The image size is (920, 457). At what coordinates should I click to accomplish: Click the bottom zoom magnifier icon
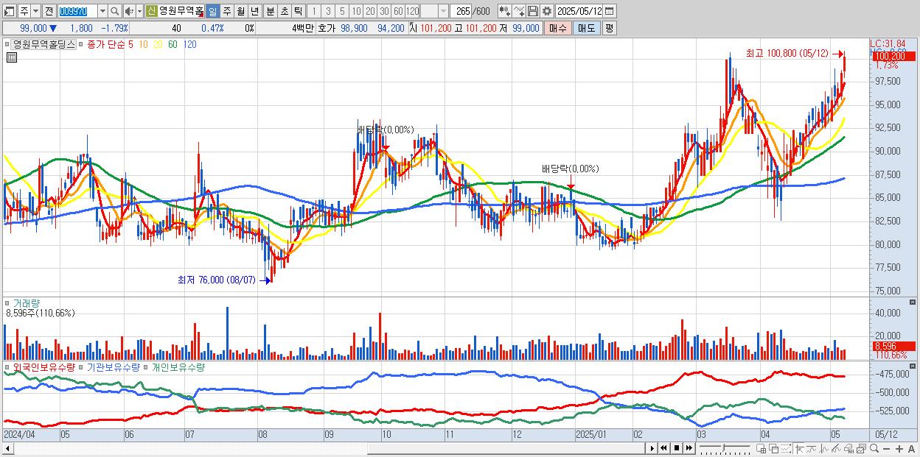click(x=874, y=448)
